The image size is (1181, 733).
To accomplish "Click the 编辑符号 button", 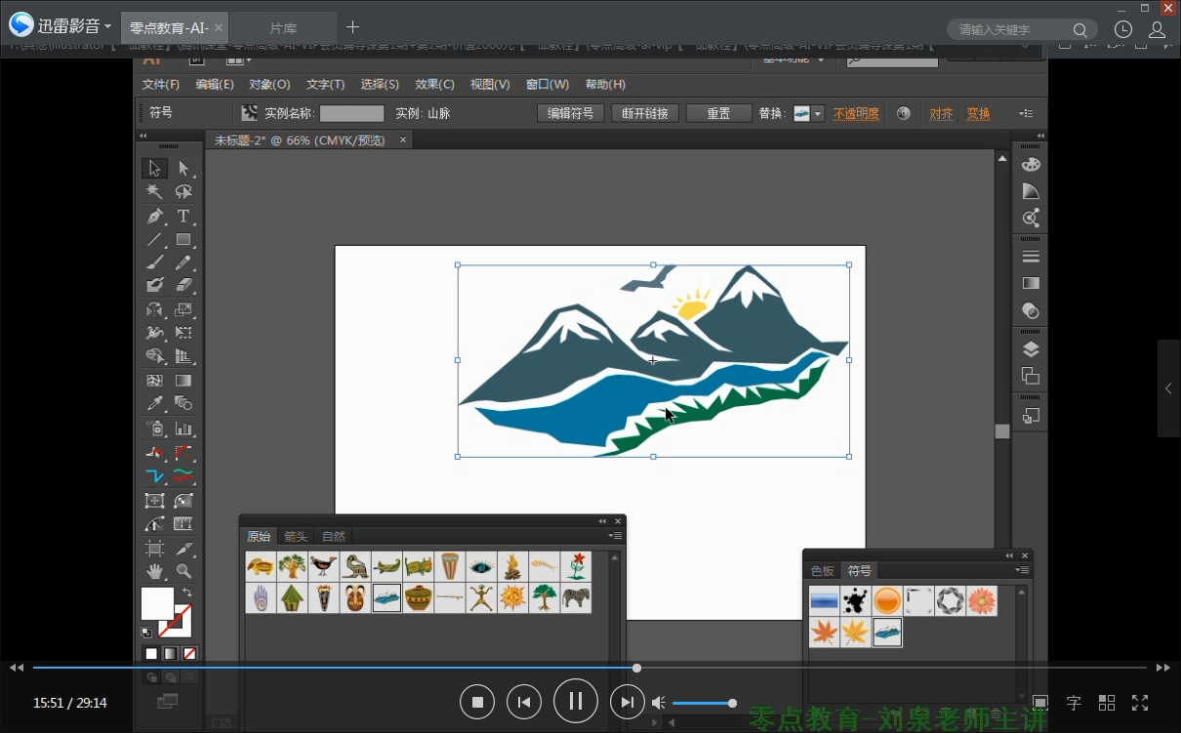I will click(x=570, y=113).
